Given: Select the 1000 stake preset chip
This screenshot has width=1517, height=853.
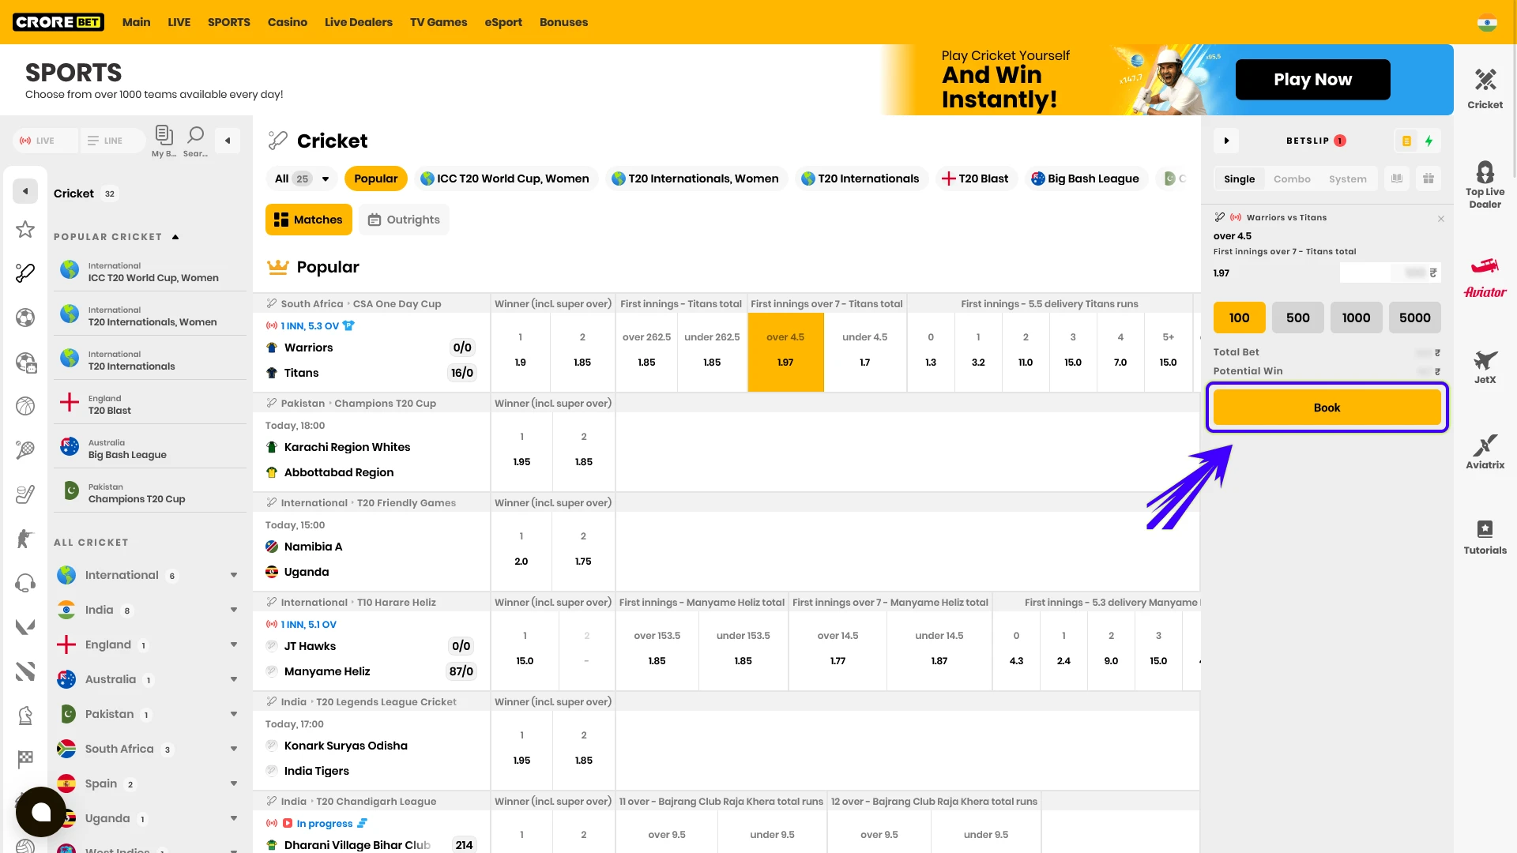Looking at the screenshot, I should click(1356, 318).
